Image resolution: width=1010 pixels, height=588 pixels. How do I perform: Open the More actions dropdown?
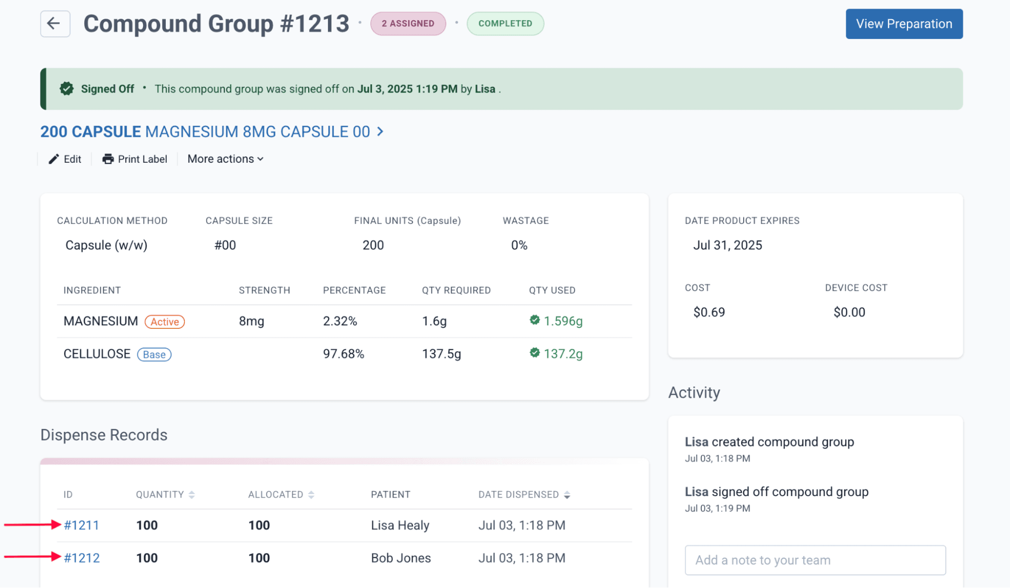point(225,159)
